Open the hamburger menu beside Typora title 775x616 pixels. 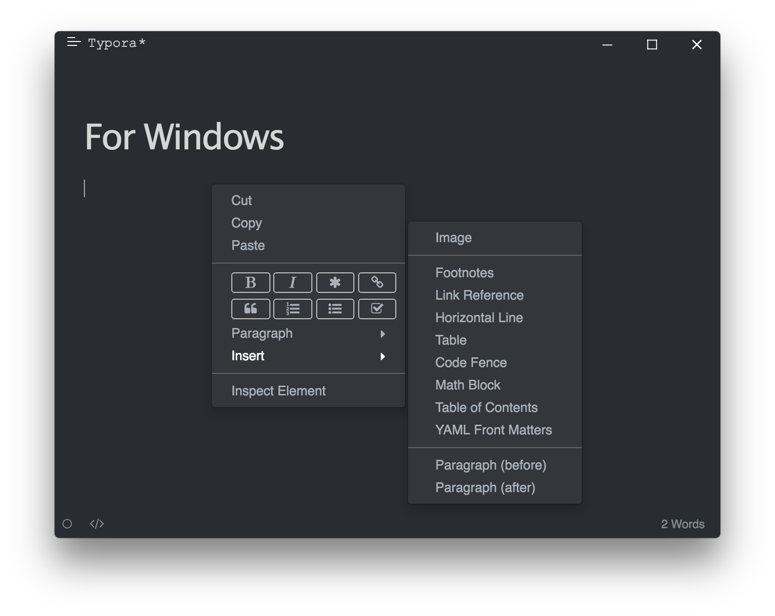pyautogui.click(x=74, y=42)
